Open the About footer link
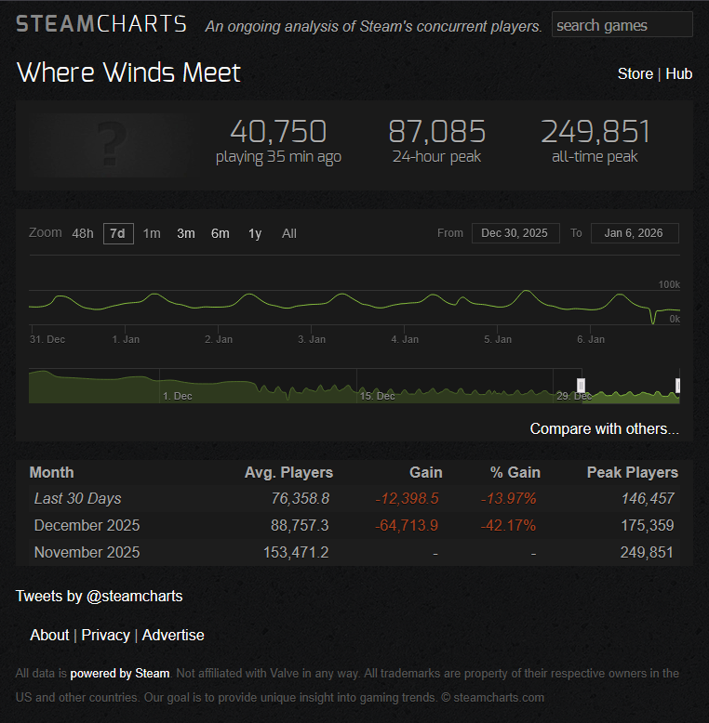This screenshot has width=709, height=723. (x=49, y=635)
